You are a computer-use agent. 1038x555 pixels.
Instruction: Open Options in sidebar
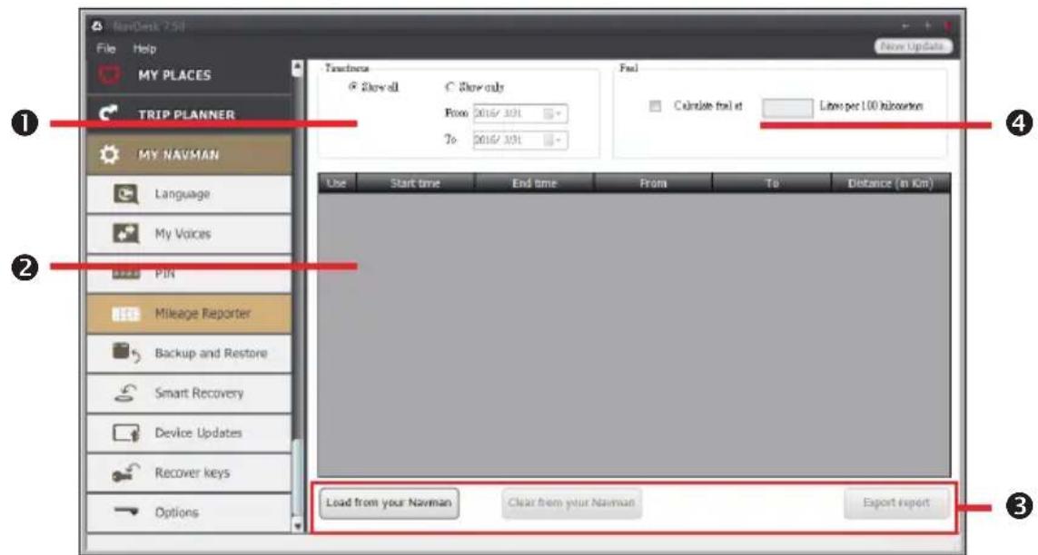(189, 512)
